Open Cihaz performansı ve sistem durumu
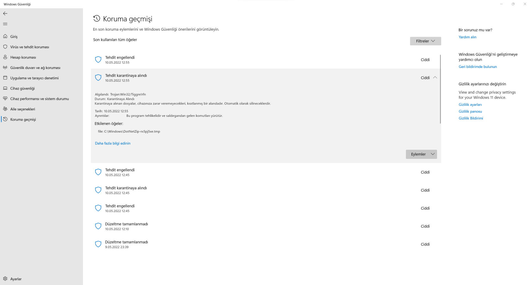Image resolution: width=531 pixels, height=285 pixels. coord(41,99)
